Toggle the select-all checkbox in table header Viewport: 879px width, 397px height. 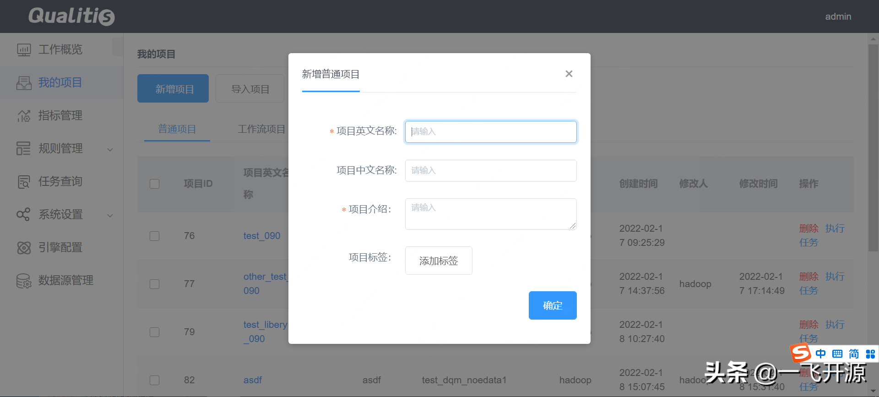pos(155,184)
